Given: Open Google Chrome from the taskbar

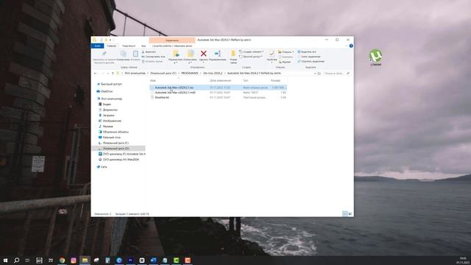Looking at the screenshot, I should pos(62,260).
